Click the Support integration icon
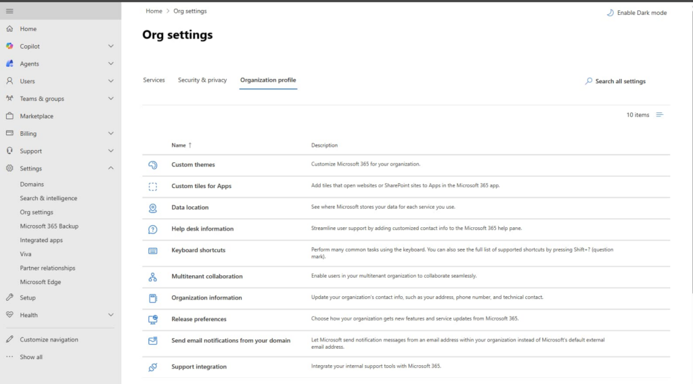Screen dimensions: 693x384 (x=153, y=367)
